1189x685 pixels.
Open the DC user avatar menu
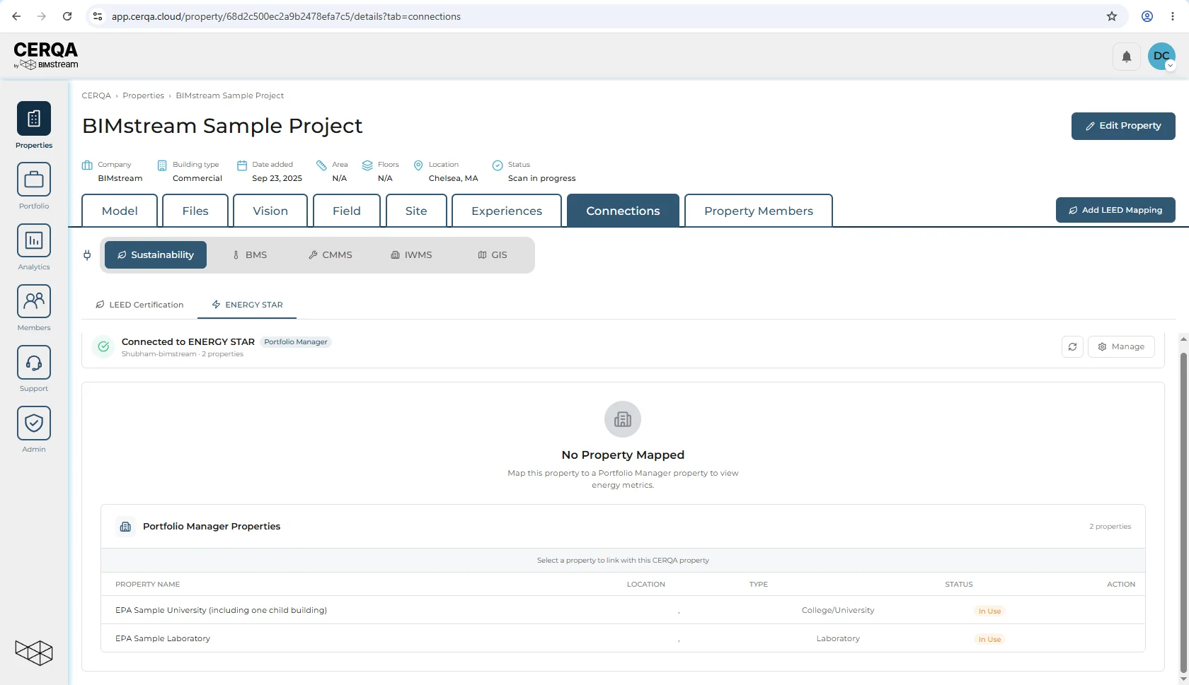[x=1161, y=57]
